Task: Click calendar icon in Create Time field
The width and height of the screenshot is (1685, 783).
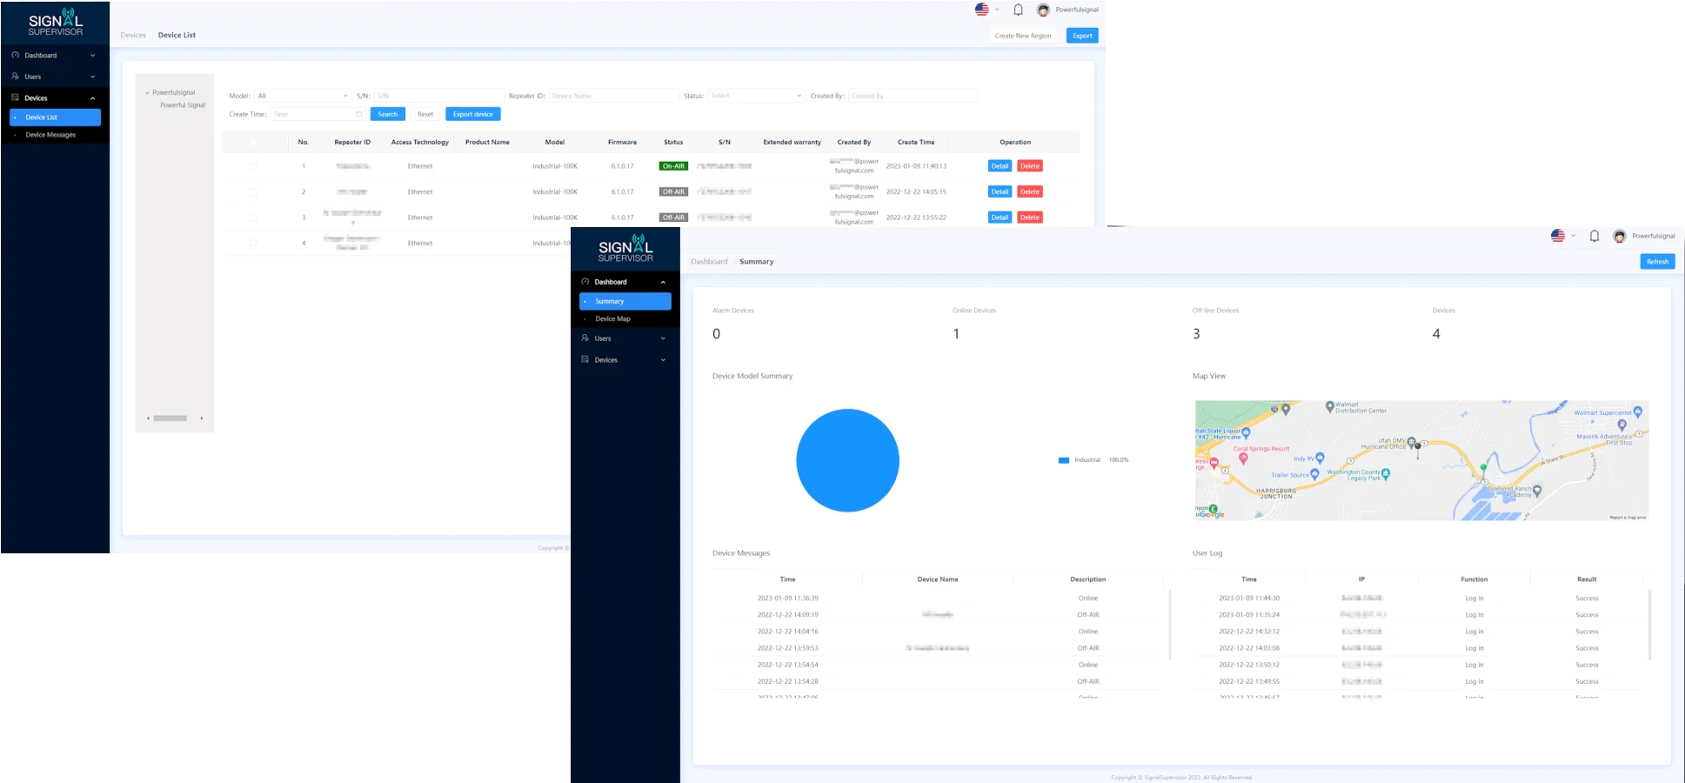Action: pos(358,114)
